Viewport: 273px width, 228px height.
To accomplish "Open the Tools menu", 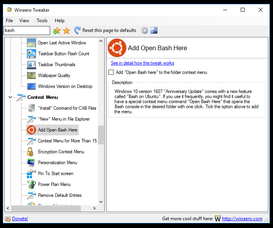I will click(x=42, y=21).
